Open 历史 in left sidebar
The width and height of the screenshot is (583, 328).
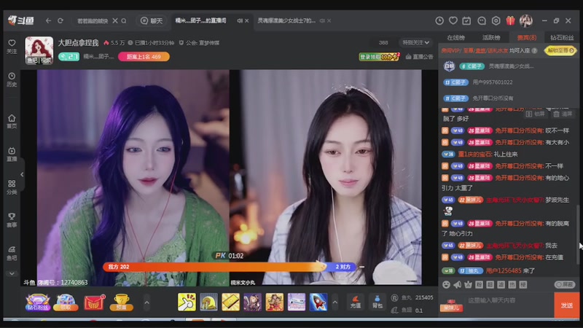[x=12, y=79]
